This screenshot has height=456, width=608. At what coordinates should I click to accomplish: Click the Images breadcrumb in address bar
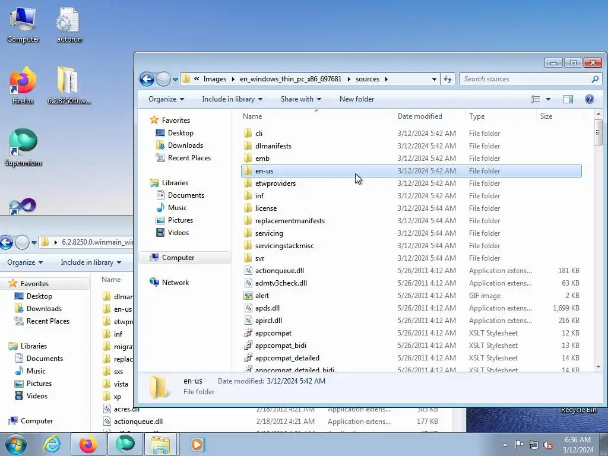click(x=214, y=79)
